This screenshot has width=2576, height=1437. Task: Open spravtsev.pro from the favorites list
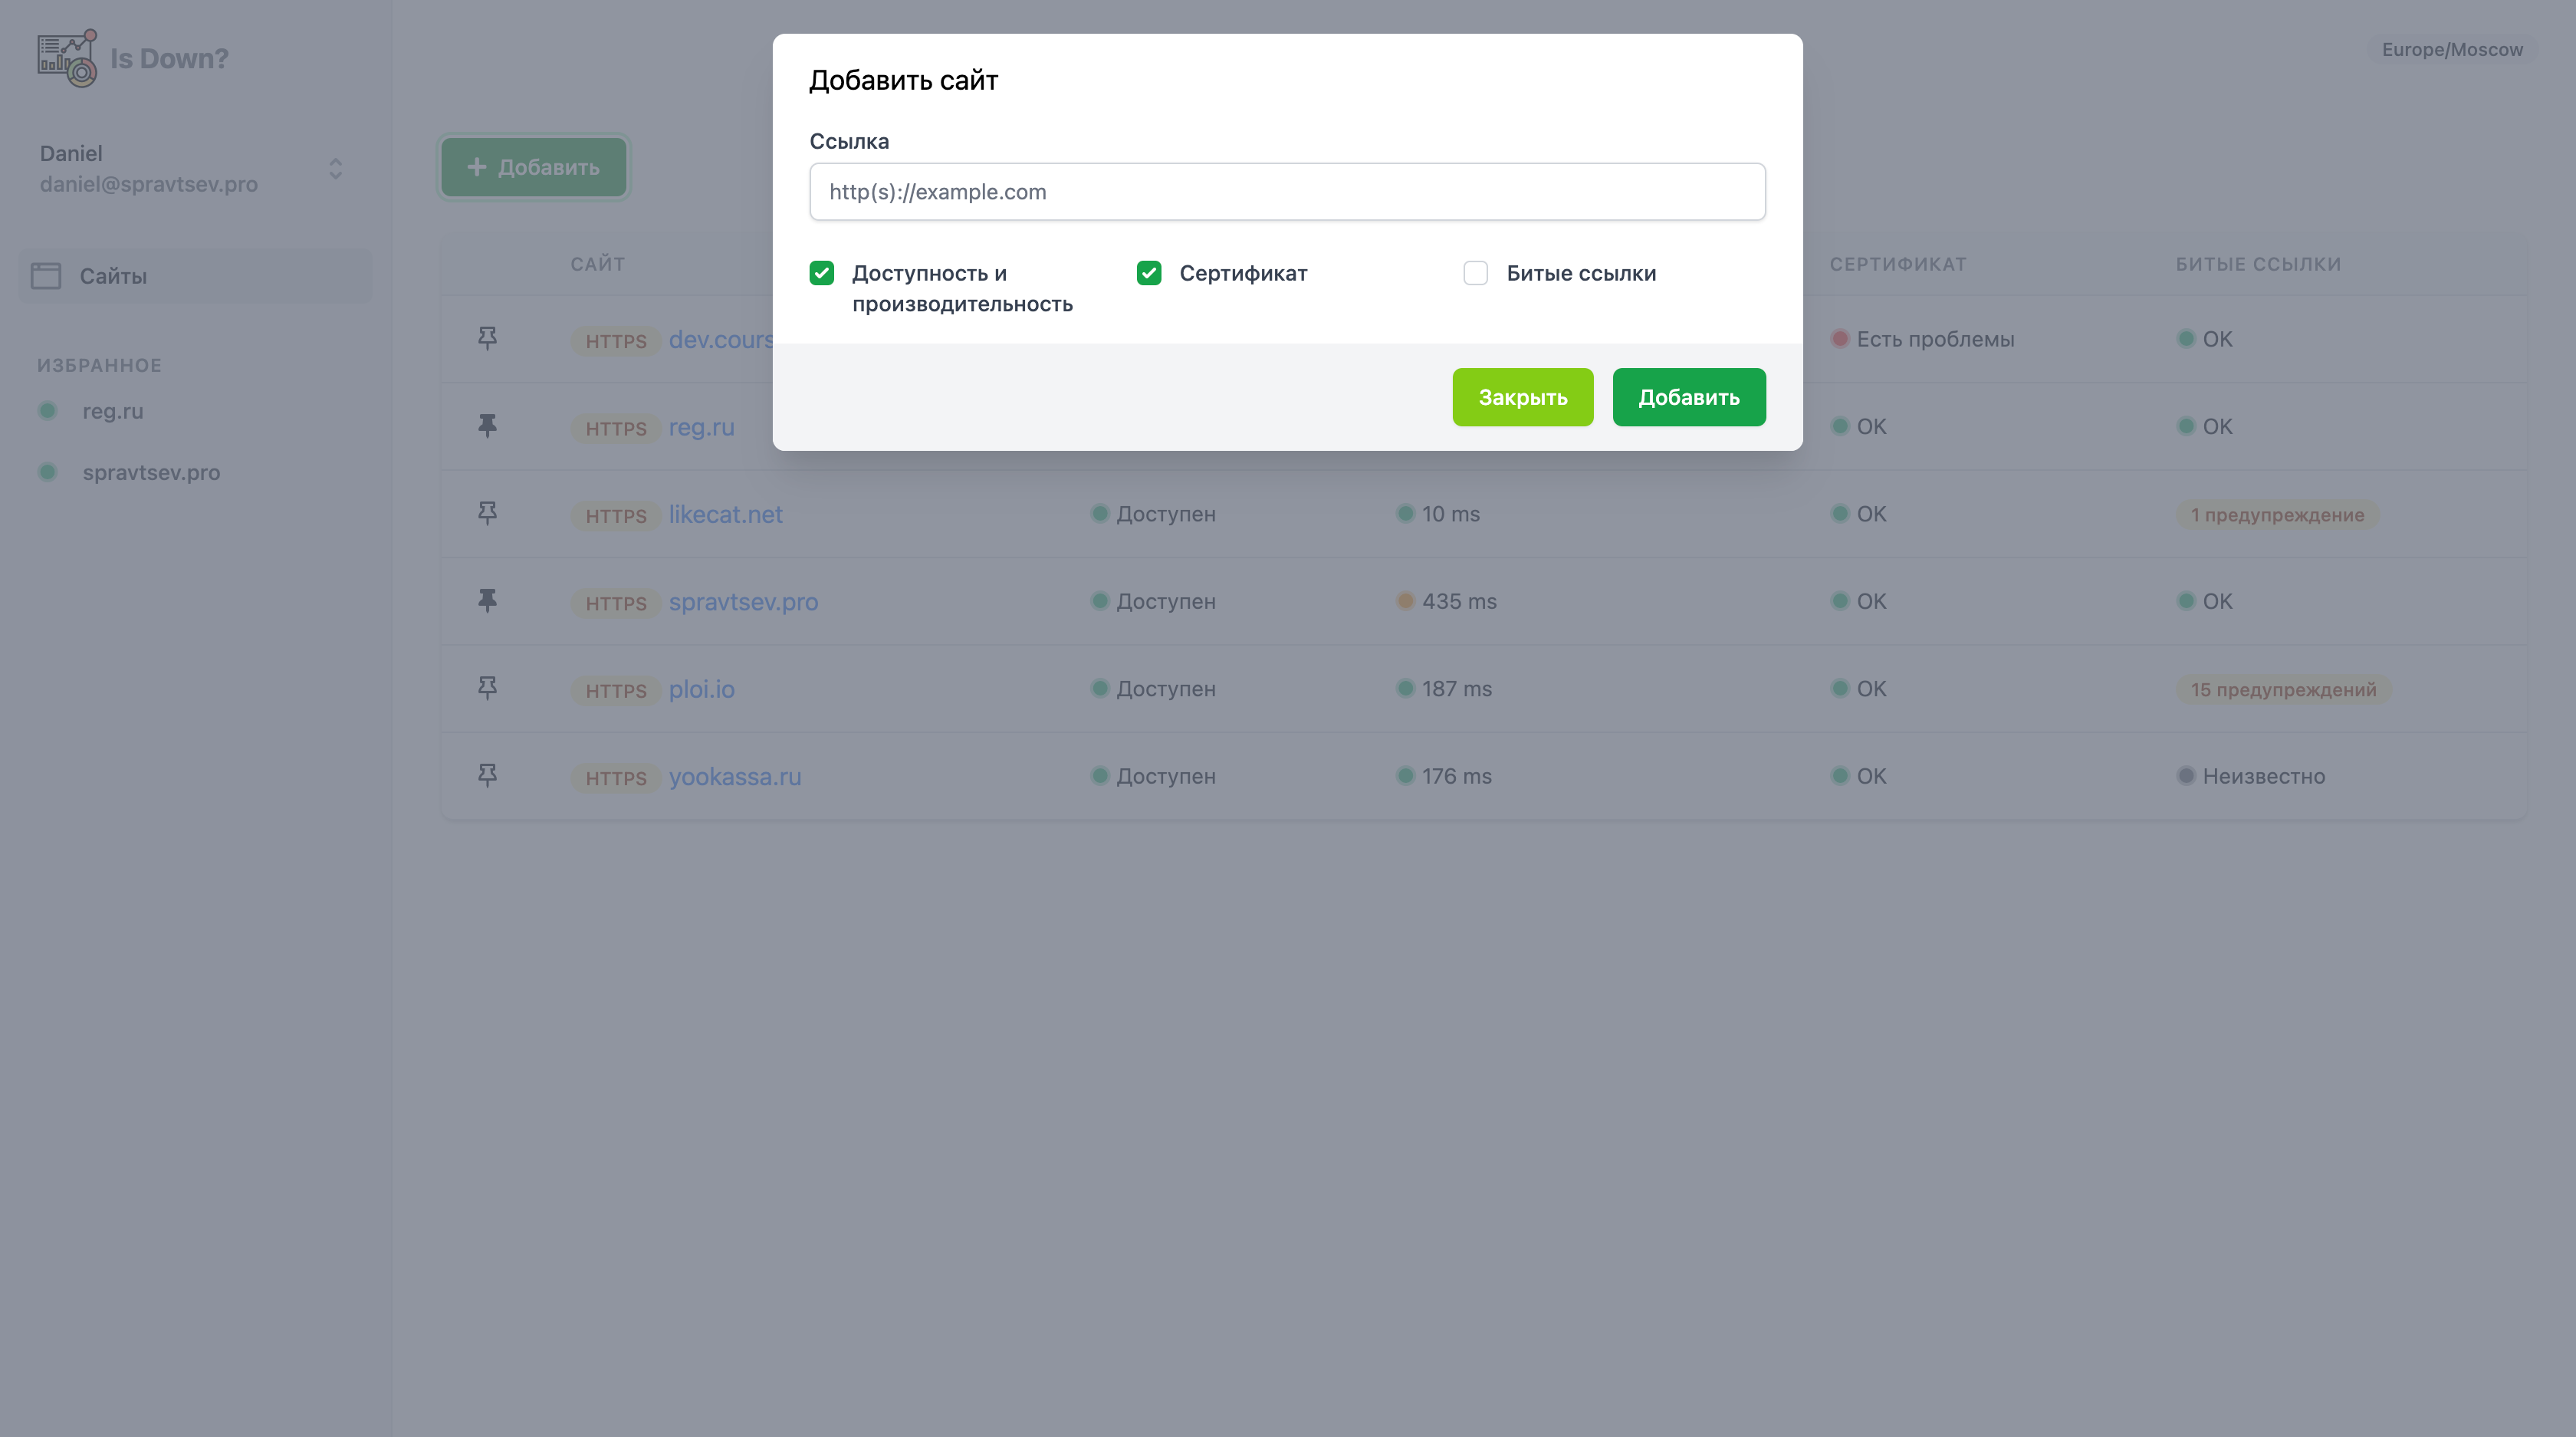coord(151,472)
